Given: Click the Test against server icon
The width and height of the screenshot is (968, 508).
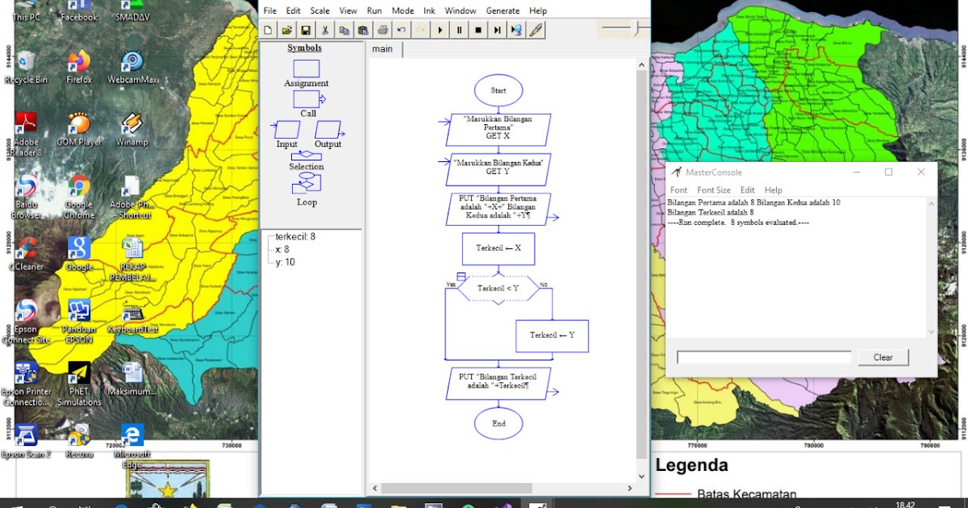Looking at the screenshot, I should coord(515,30).
